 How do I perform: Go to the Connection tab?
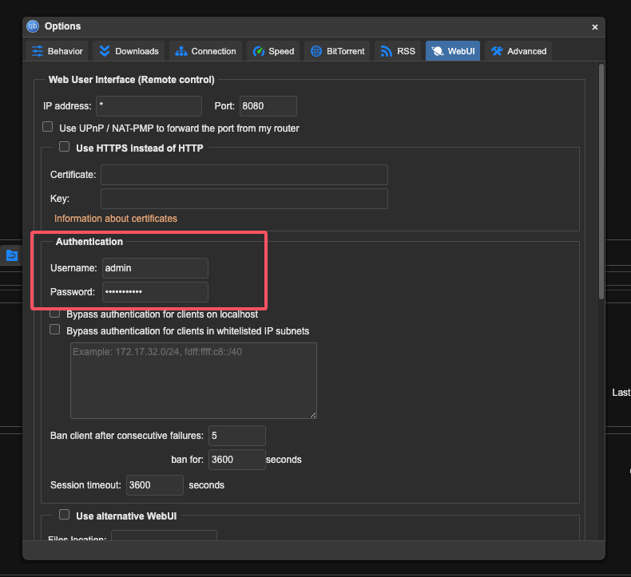click(205, 51)
